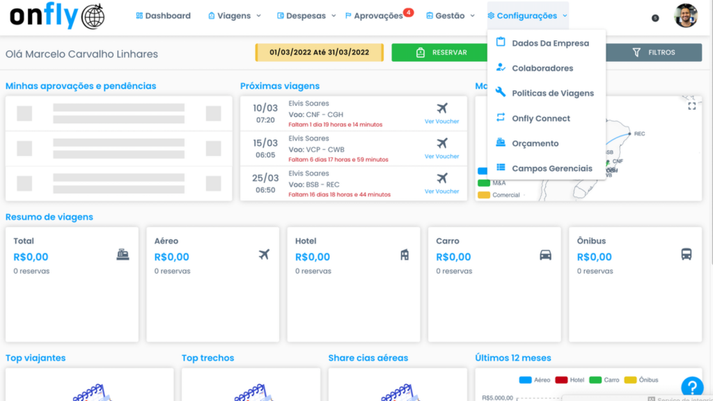The height and width of the screenshot is (401, 713).
Task: Click the car icon on the Carro card
Action: click(x=546, y=255)
